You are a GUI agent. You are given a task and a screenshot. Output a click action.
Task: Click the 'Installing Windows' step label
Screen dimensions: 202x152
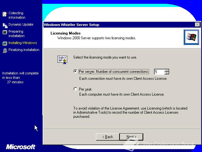coord(23,43)
